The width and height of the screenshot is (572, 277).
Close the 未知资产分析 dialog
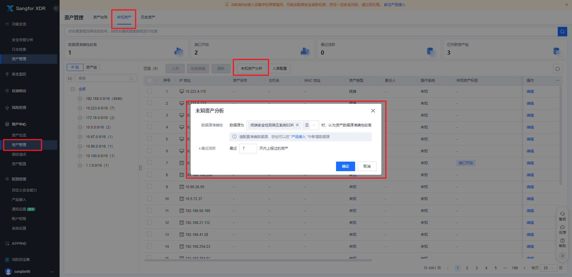[x=373, y=111]
